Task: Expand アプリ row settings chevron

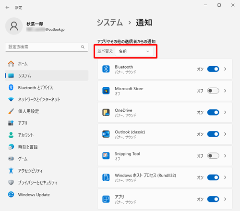Action: coord(225,199)
